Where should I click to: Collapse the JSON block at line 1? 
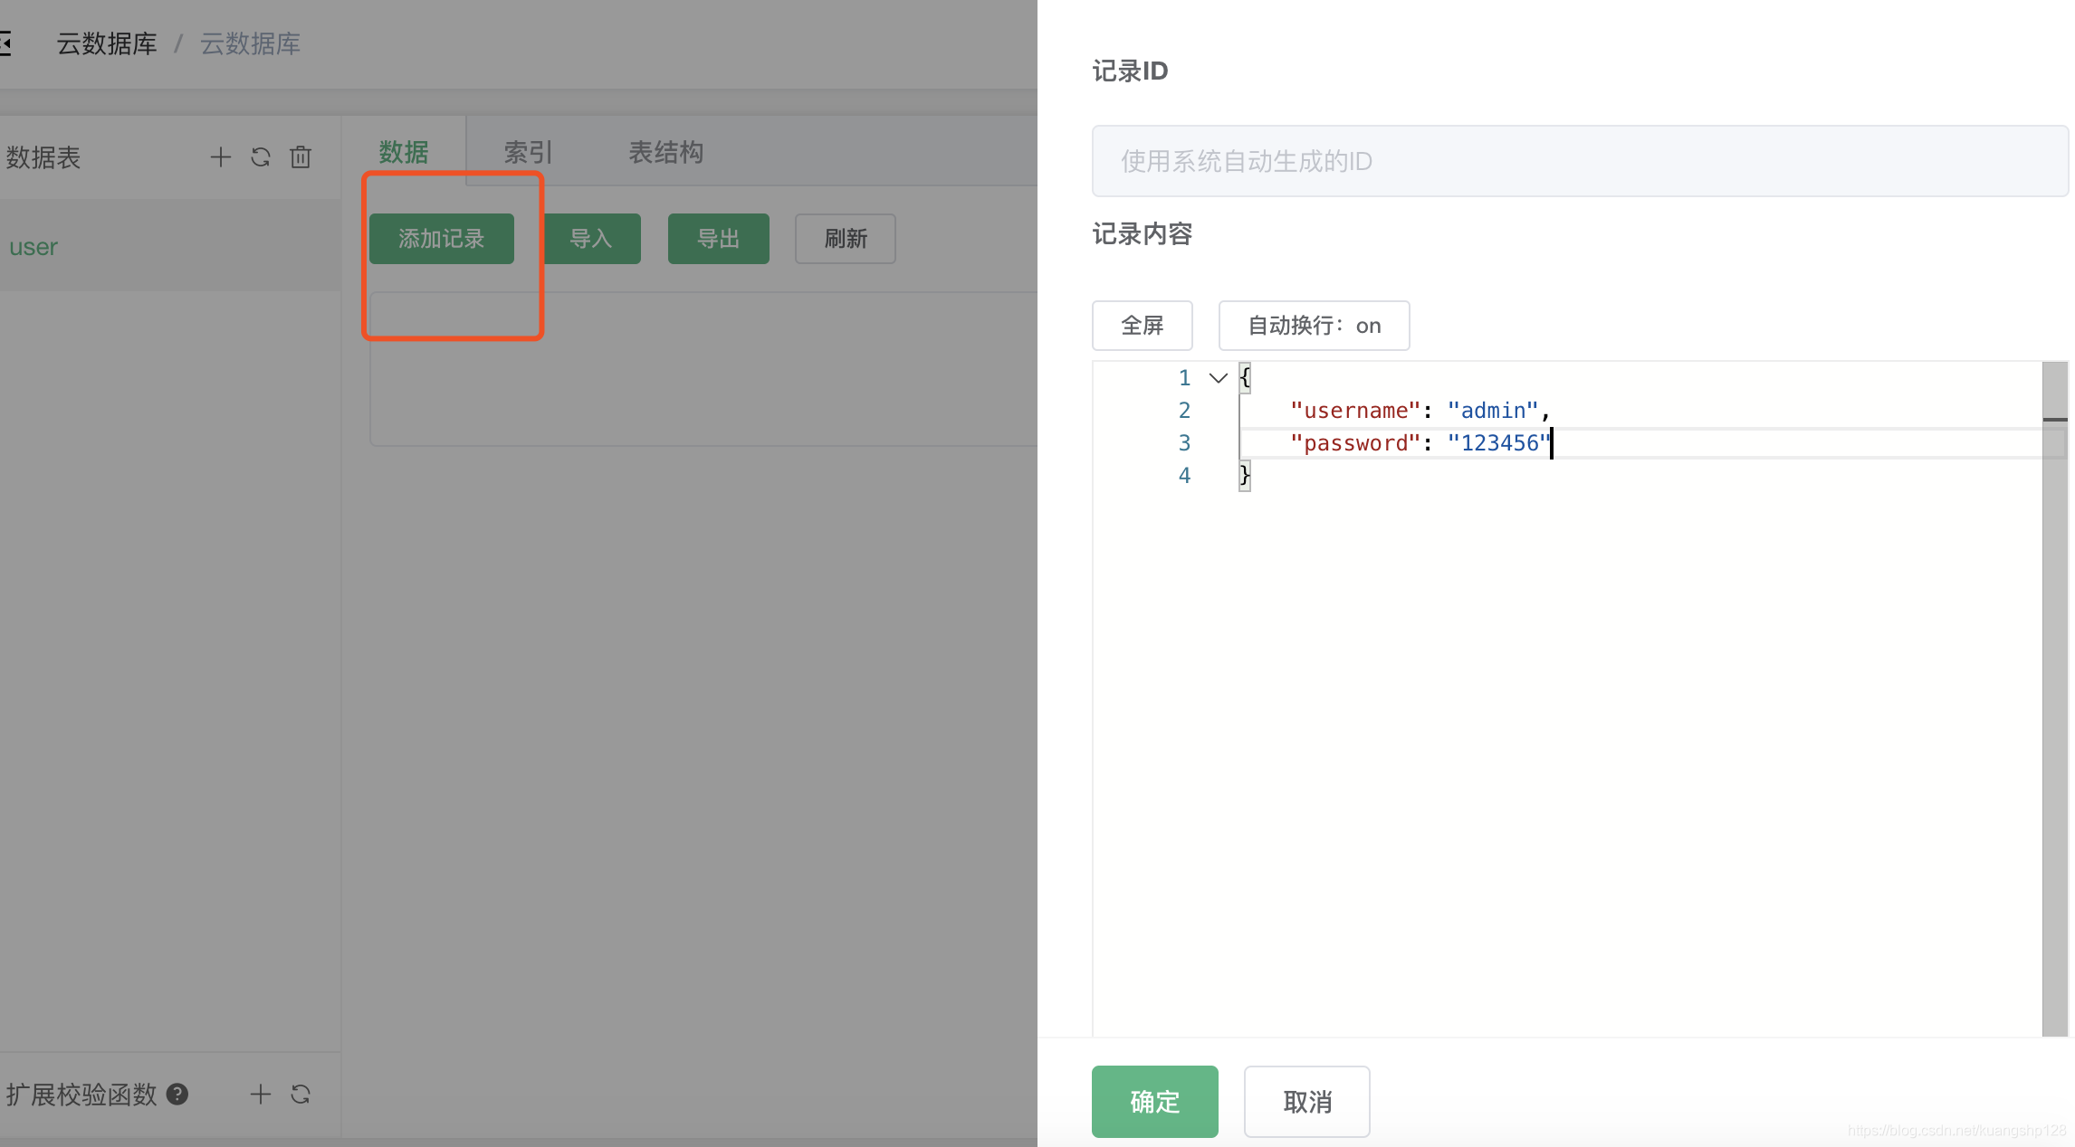[1219, 378]
